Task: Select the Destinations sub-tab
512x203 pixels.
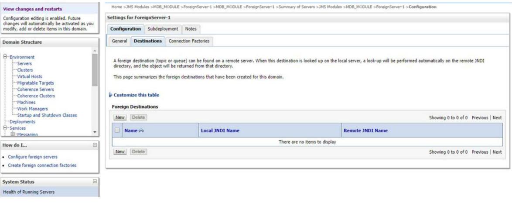Action: pyautogui.click(x=147, y=41)
